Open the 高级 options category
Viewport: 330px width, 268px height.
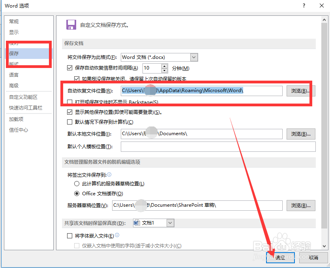coord(14,85)
